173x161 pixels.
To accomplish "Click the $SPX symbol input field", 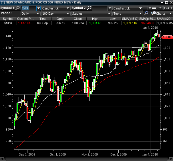I will 28,8.
